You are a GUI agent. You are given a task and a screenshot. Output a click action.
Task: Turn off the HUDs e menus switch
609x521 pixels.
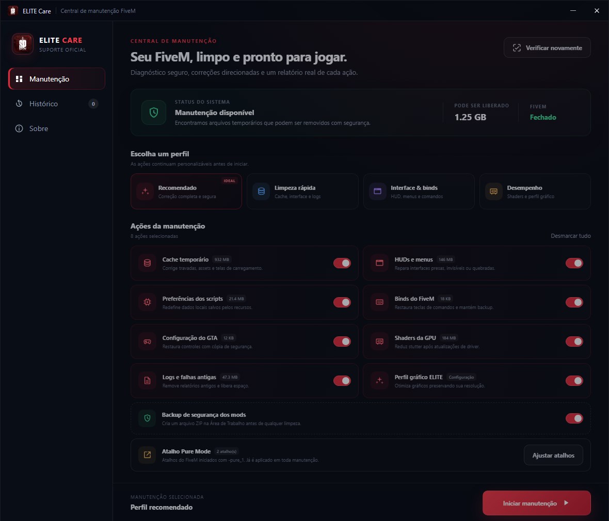coord(574,263)
